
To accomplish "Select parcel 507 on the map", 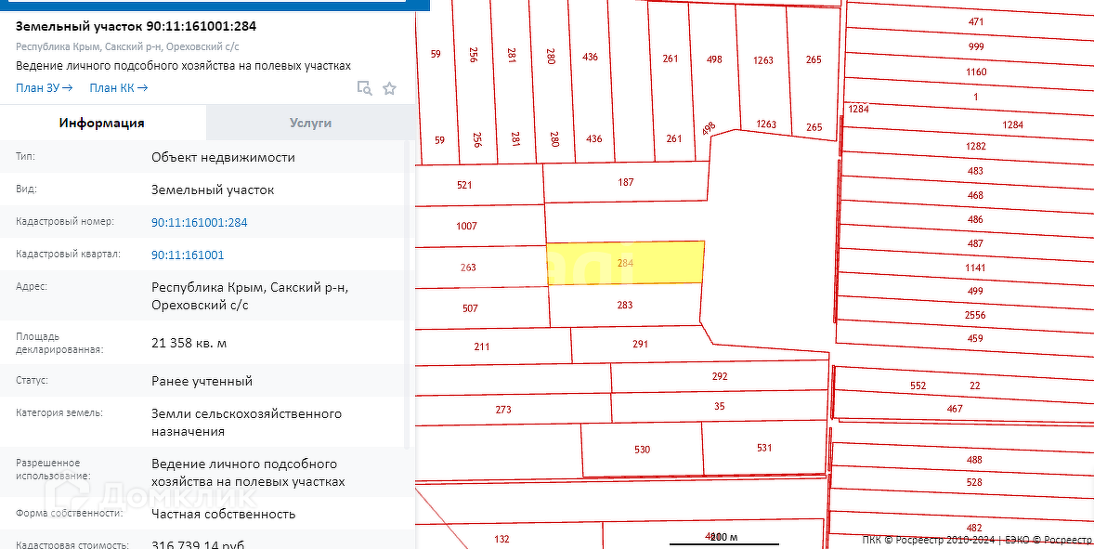I will pos(470,308).
